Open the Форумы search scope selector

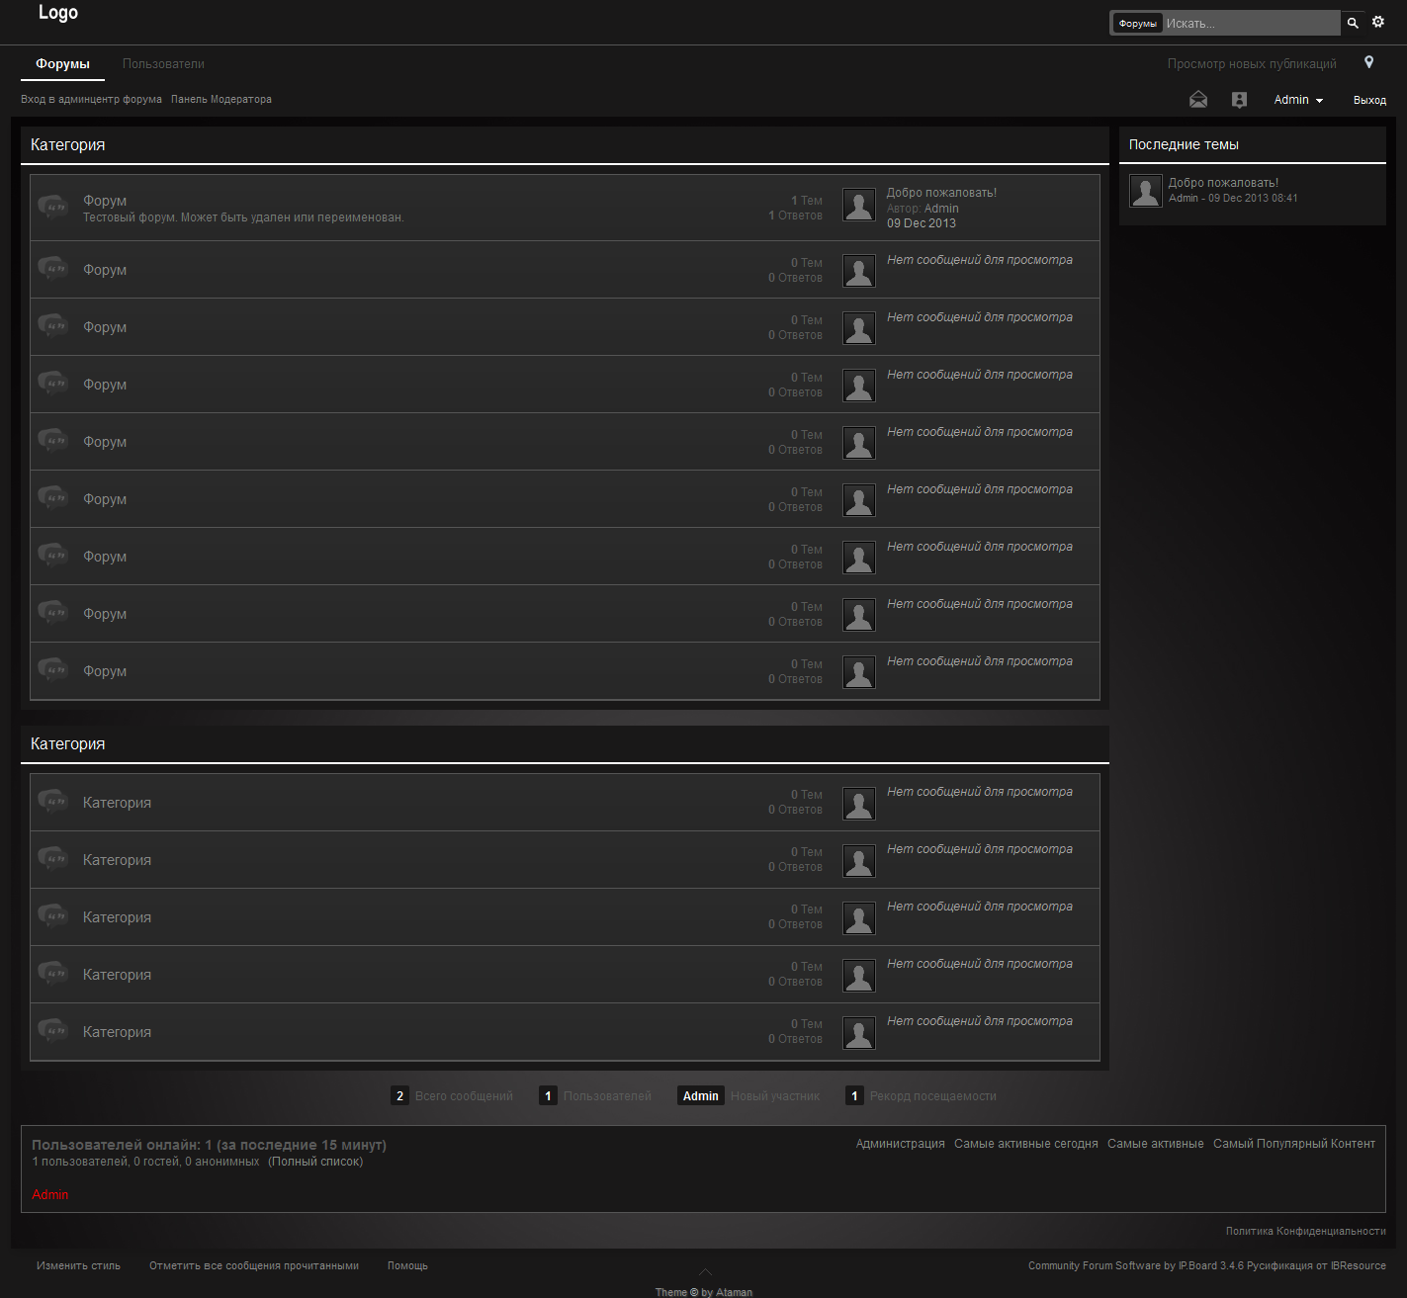coord(1137,24)
